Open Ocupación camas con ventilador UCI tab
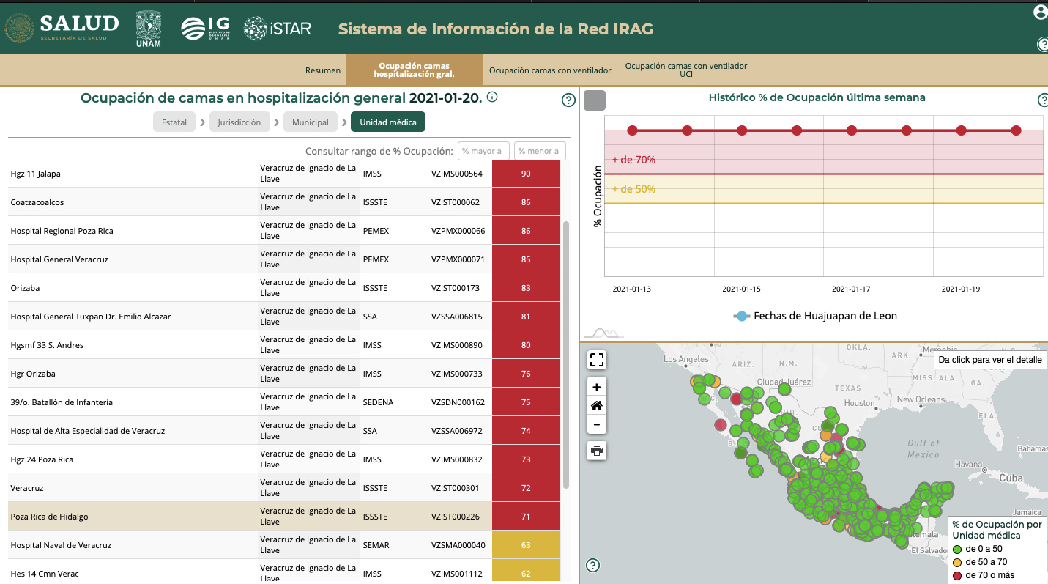This screenshot has height=584, width=1048. point(686,70)
